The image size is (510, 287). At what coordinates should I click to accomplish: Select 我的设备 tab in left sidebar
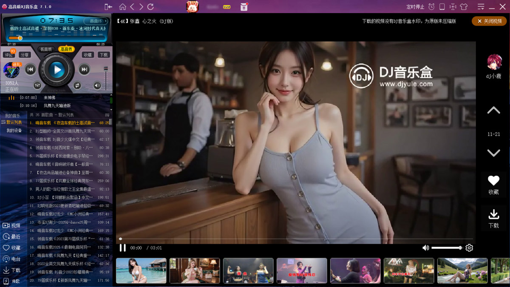14,131
